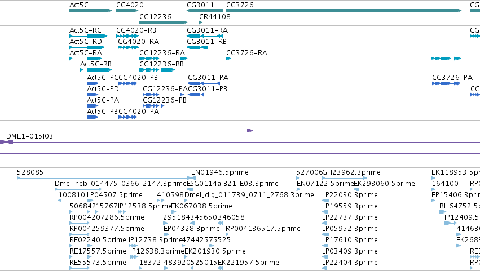Click the CG3726-PA protein label
Viewport: 480px width, 271px height.
452,78
